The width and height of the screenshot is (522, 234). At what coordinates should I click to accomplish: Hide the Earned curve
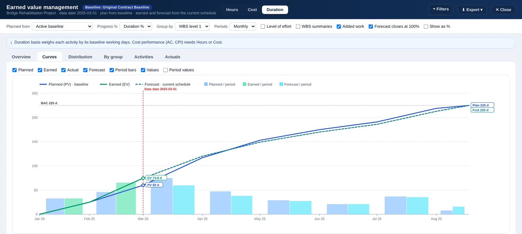[40, 70]
